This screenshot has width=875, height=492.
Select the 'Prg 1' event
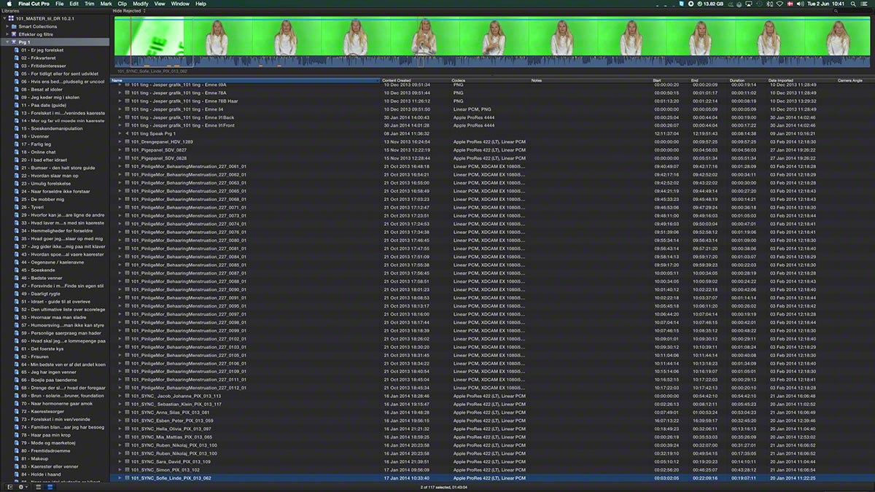coord(55,42)
